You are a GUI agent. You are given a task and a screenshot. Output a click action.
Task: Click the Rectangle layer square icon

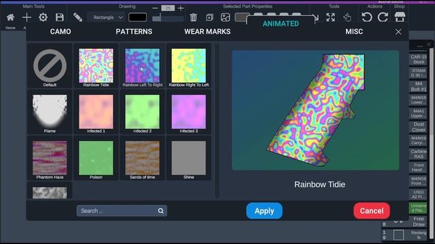click(x=398, y=235)
